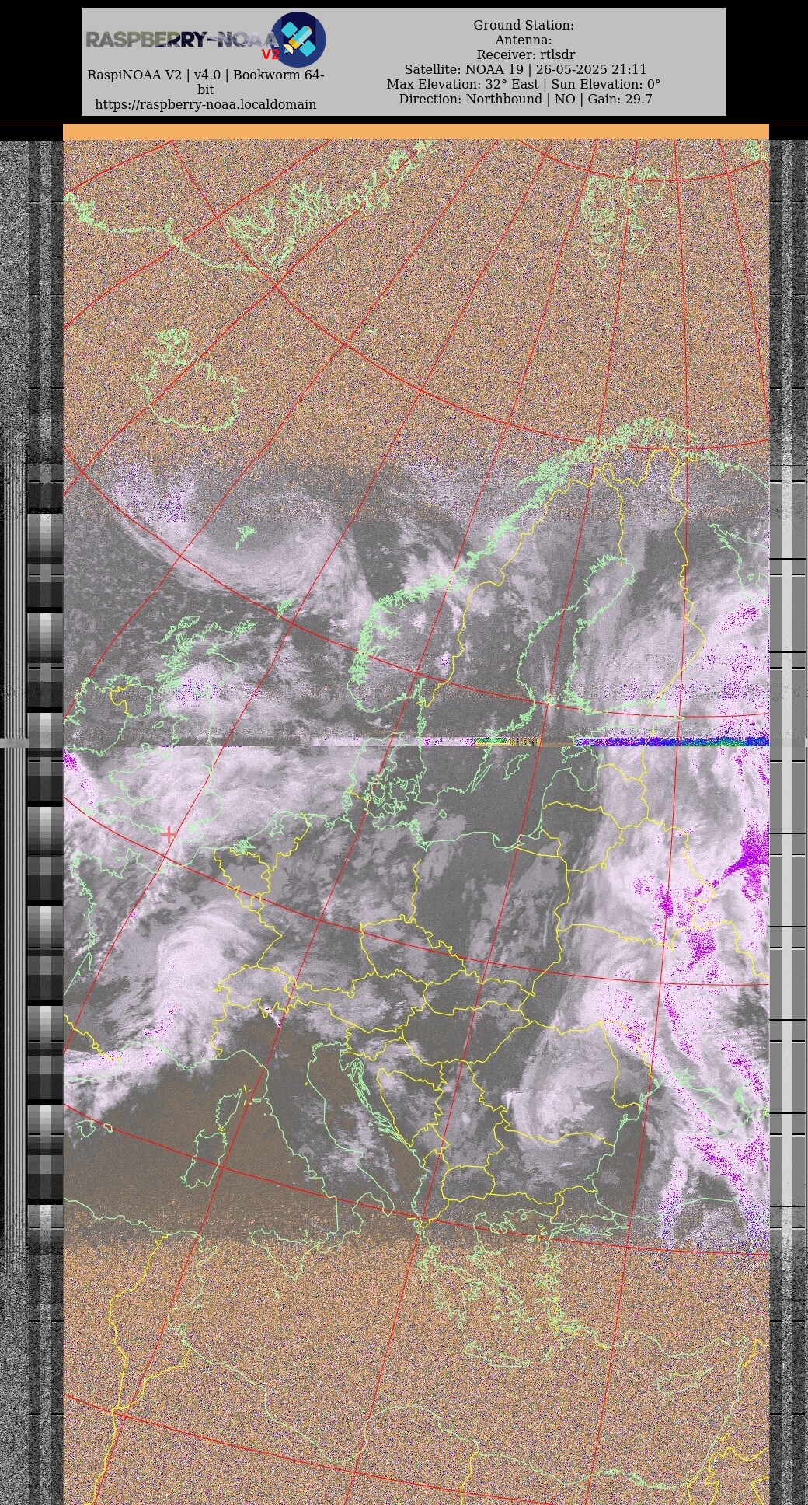Screen dimensions: 808x1505
Task: Click the orange header bar above the image
Action: 416,132
